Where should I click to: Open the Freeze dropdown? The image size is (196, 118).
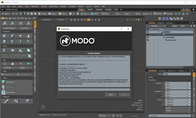click(x=178, y=111)
